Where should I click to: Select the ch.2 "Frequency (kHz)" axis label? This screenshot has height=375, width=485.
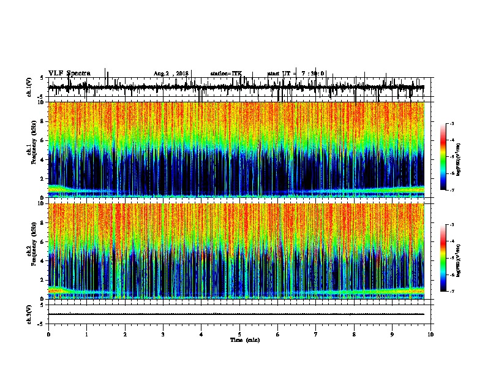point(34,244)
